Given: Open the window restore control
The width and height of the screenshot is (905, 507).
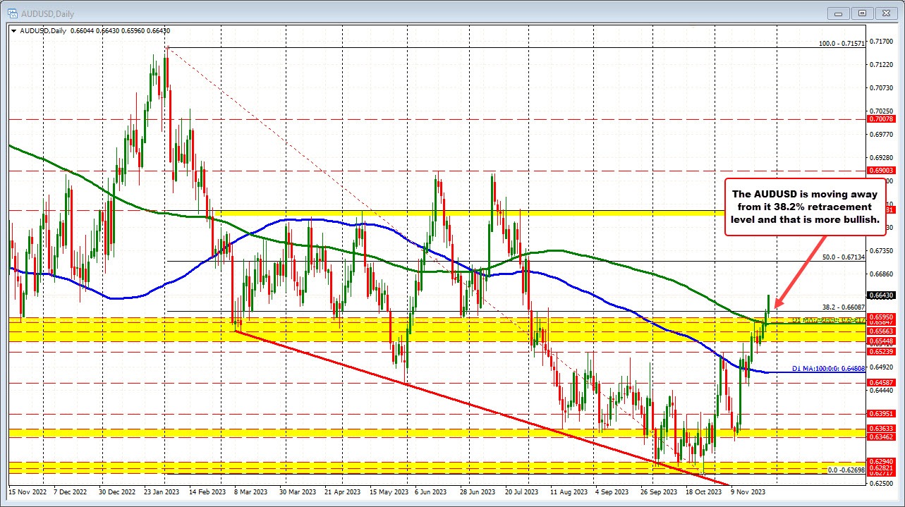Looking at the screenshot, I should pos(861,13).
